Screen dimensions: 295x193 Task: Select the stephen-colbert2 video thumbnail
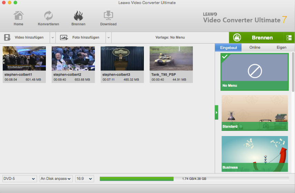point(73,59)
